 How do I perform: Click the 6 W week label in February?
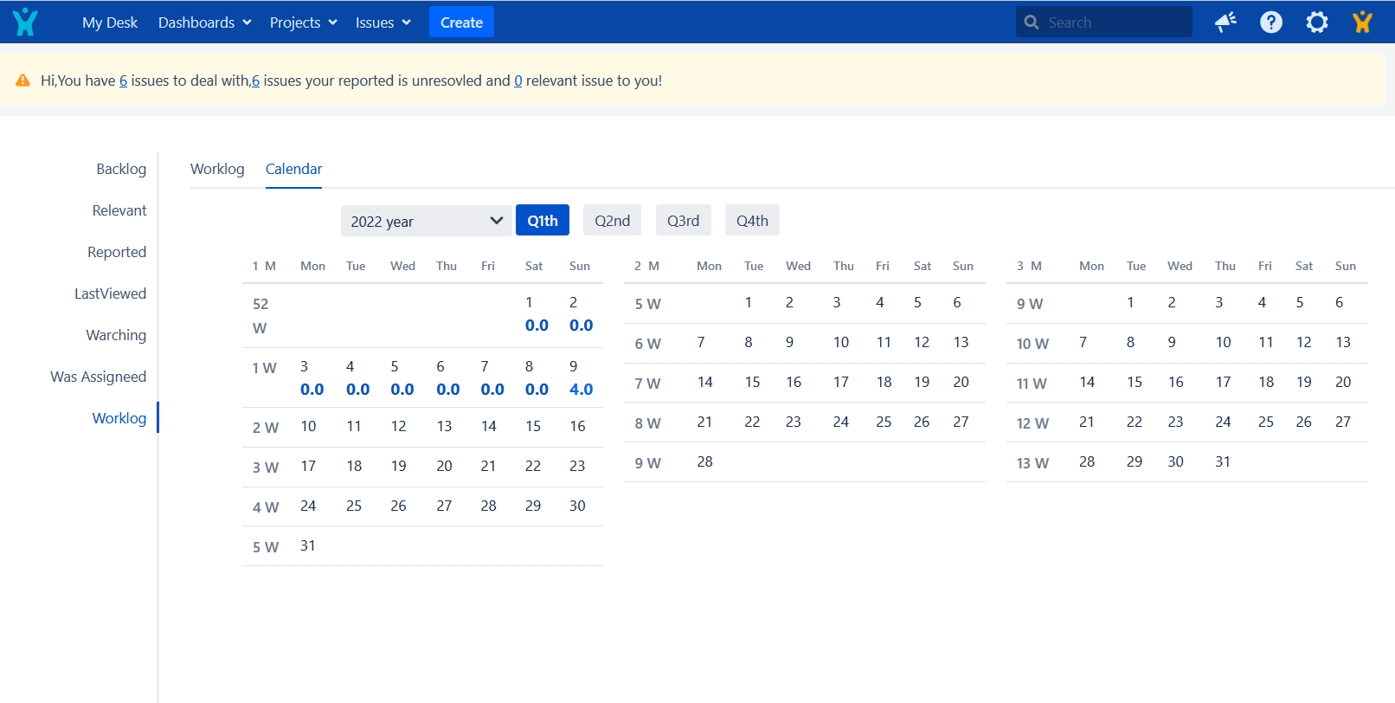tap(648, 344)
